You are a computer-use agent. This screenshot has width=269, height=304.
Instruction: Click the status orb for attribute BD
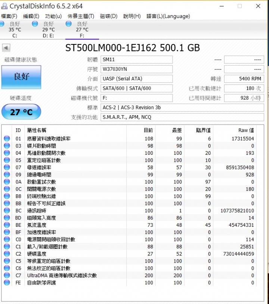coord(7,218)
